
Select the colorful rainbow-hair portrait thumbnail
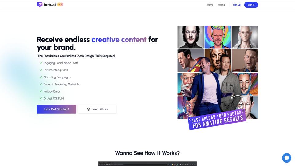pos(218,37)
